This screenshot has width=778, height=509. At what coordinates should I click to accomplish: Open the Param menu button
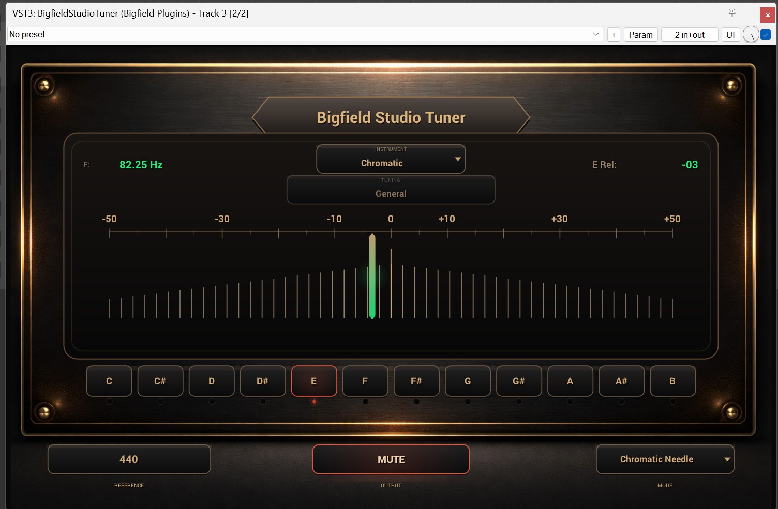641,35
